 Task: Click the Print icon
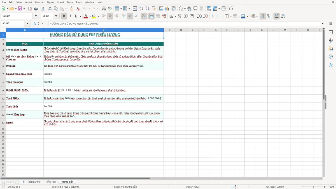coord(36,9)
